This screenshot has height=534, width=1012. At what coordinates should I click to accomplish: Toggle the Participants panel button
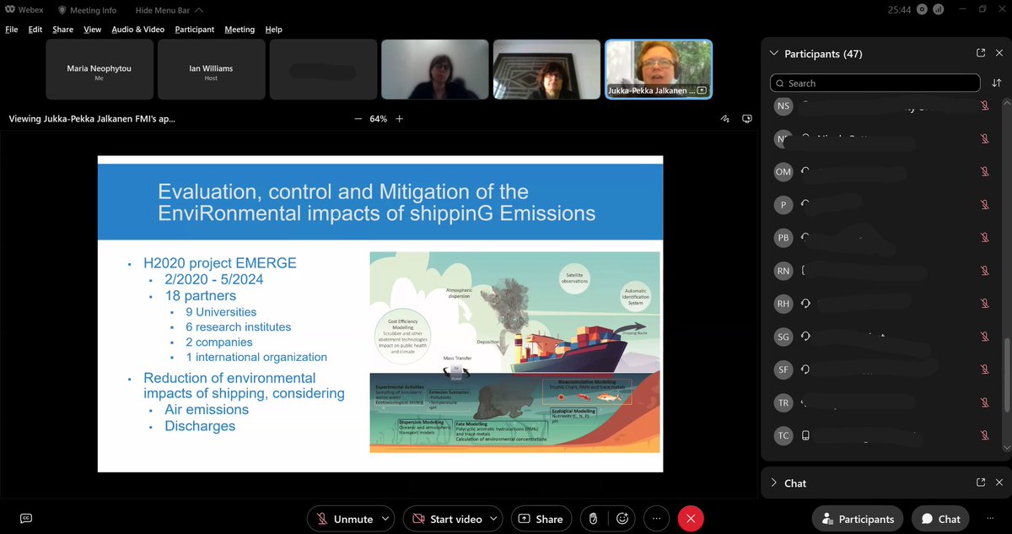click(859, 519)
